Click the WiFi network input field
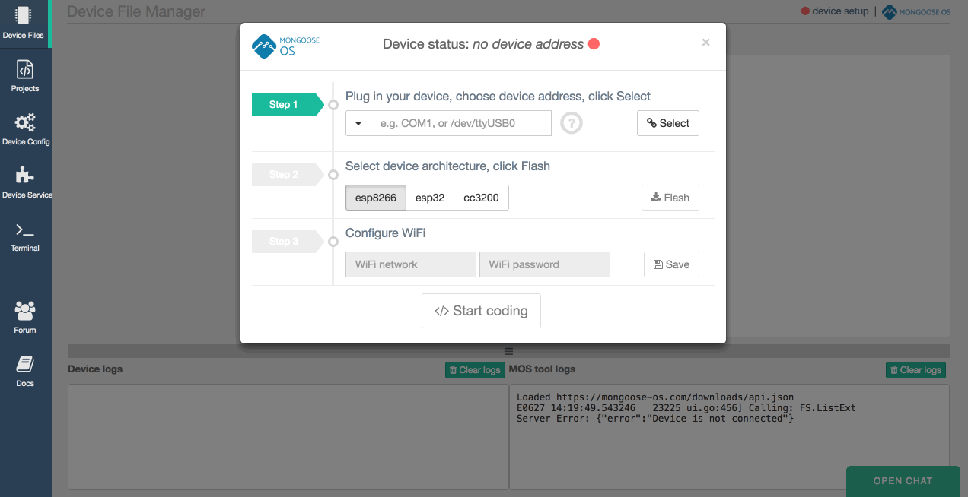 [x=410, y=264]
